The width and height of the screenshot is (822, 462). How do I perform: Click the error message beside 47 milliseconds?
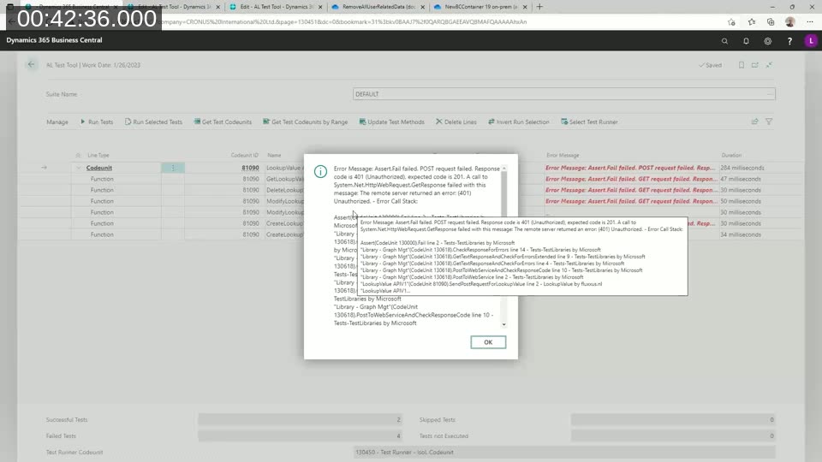click(x=629, y=179)
